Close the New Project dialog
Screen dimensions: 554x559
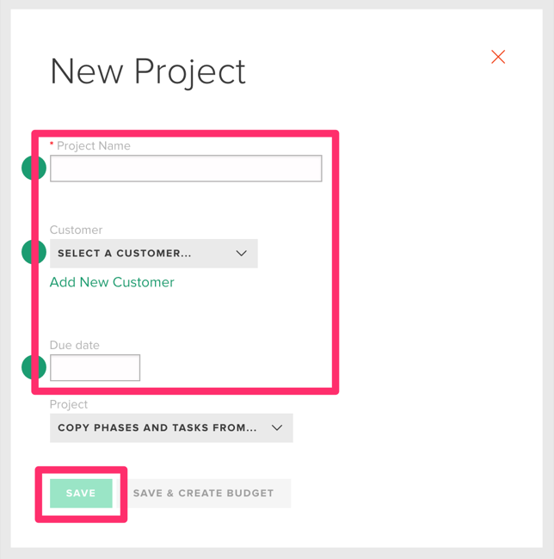tap(498, 57)
